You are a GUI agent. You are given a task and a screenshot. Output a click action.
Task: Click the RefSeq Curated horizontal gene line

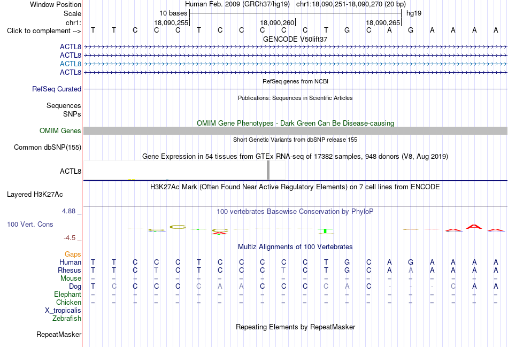pyautogui.click(x=295, y=89)
